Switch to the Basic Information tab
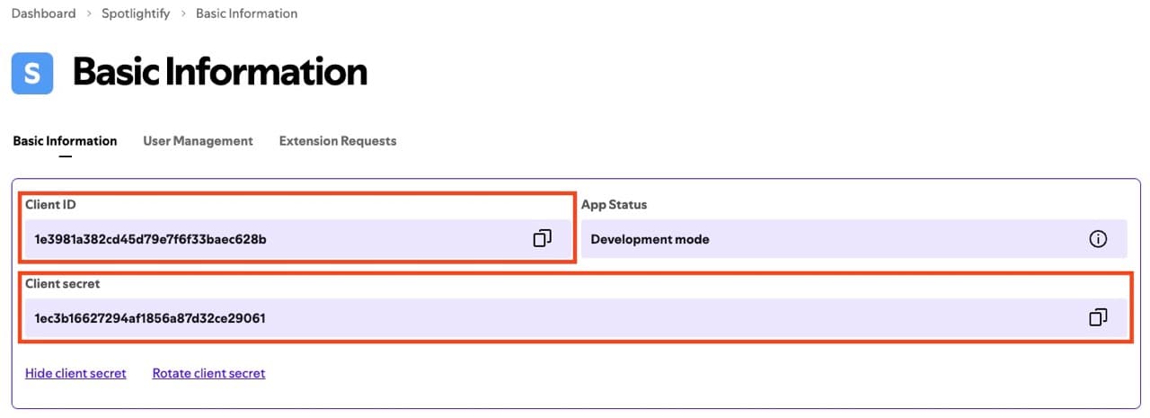This screenshot has width=1150, height=418. point(65,141)
